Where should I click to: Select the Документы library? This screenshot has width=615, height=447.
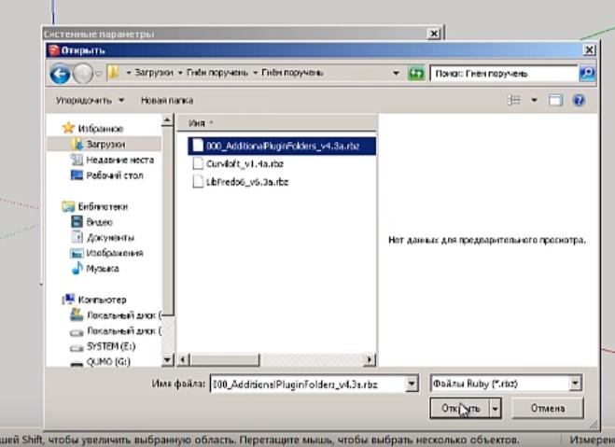tap(109, 237)
